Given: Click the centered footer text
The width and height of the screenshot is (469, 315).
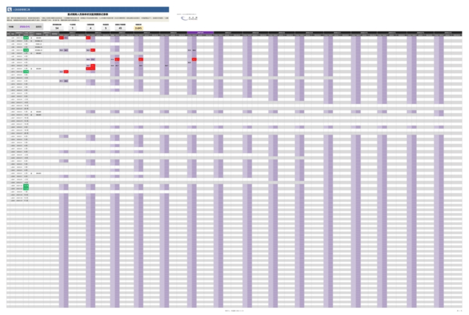Looking at the screenshot, I should pyautogui.click(x=234, y=310).
